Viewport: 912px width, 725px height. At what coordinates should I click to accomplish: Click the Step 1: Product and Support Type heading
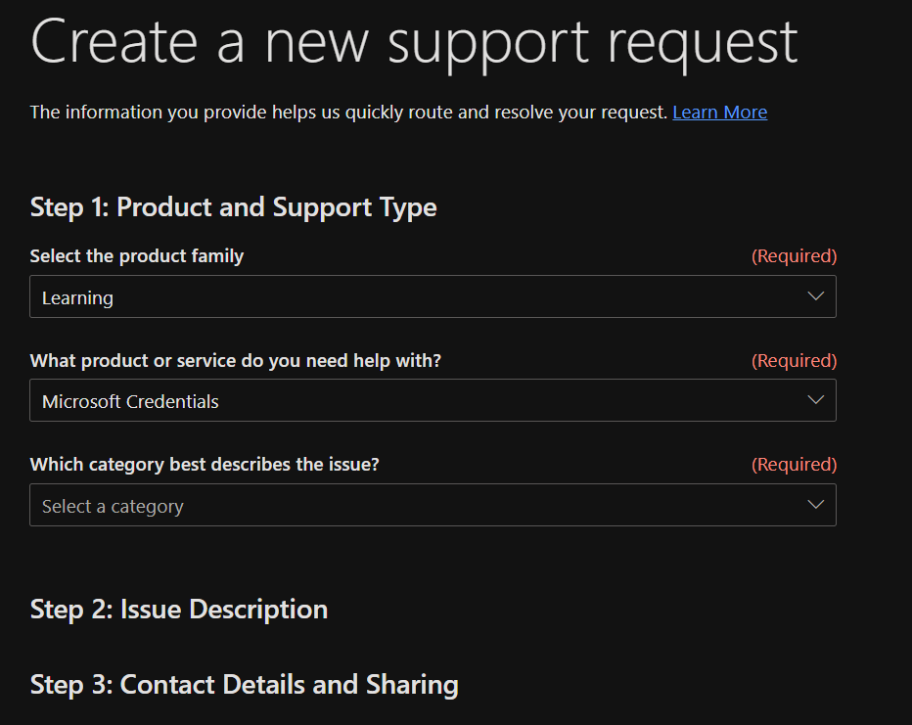click(233, 207)
